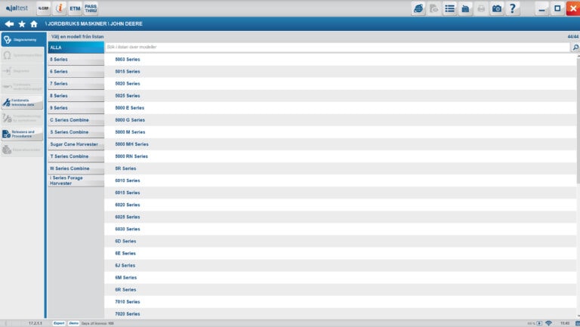Filter by C Series Combine
Viewport: 580px width, 327px height.
[x=76, y=120]
